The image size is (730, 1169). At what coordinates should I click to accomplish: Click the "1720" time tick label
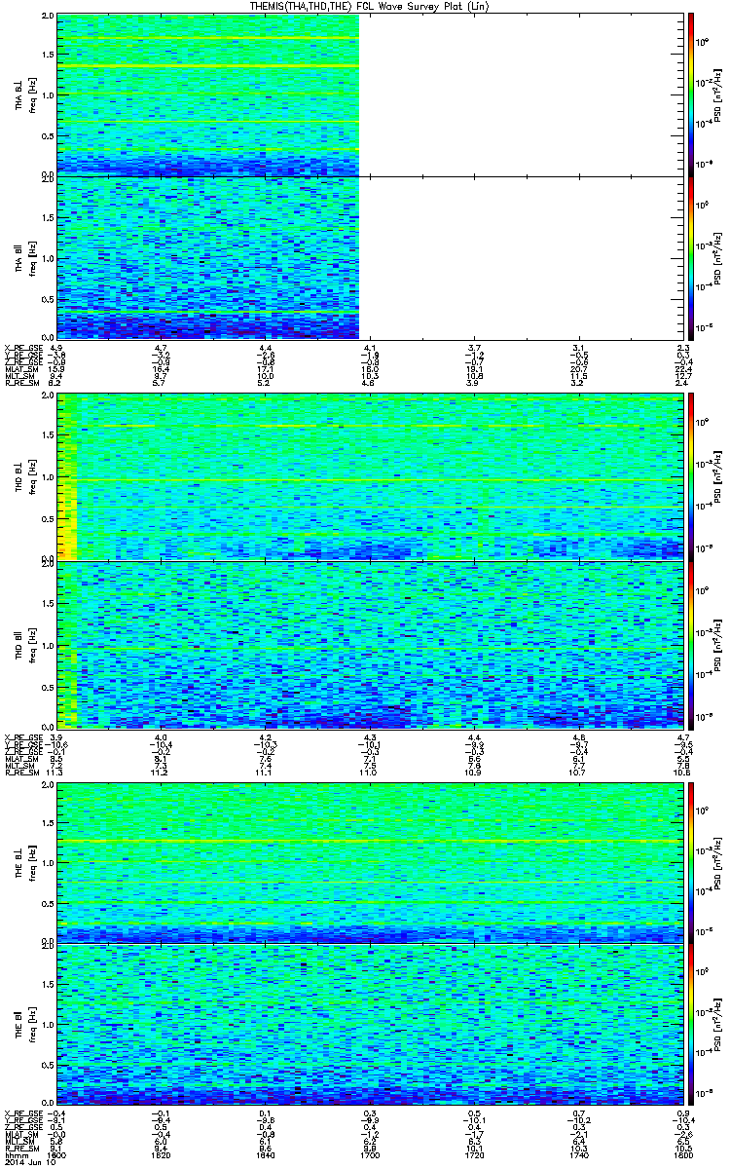473,1155
